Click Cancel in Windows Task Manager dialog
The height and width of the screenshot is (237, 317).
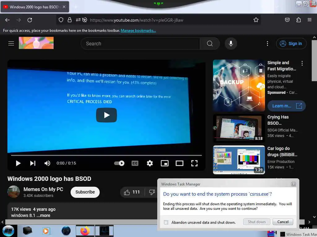[x=283, y=222]
